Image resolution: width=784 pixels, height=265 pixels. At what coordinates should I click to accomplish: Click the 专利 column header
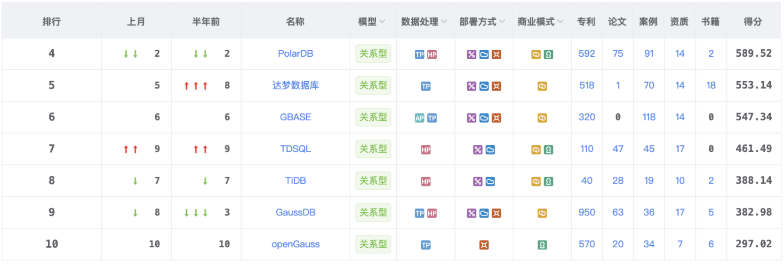point(586,22)
